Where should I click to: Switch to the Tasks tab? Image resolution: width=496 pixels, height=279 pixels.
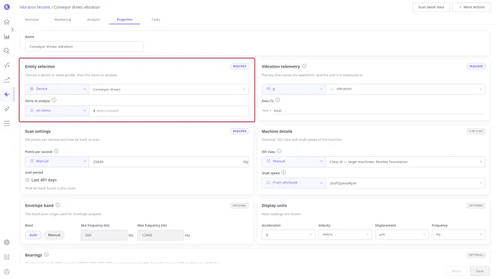click(156, 20)
